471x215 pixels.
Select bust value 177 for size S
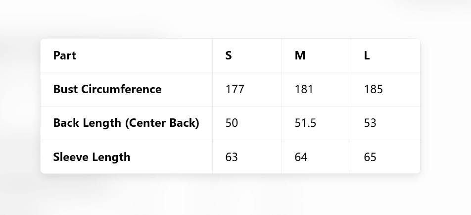click(x=235, y=89)
